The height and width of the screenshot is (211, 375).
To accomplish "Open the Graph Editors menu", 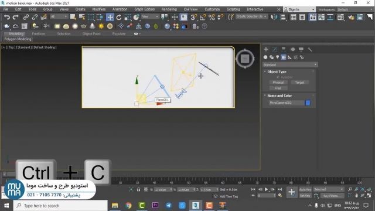I will coord(145,9).
